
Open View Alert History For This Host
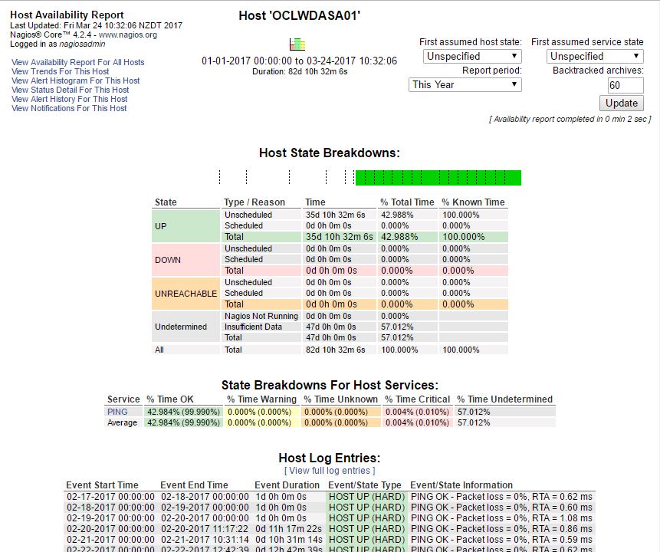69,99
